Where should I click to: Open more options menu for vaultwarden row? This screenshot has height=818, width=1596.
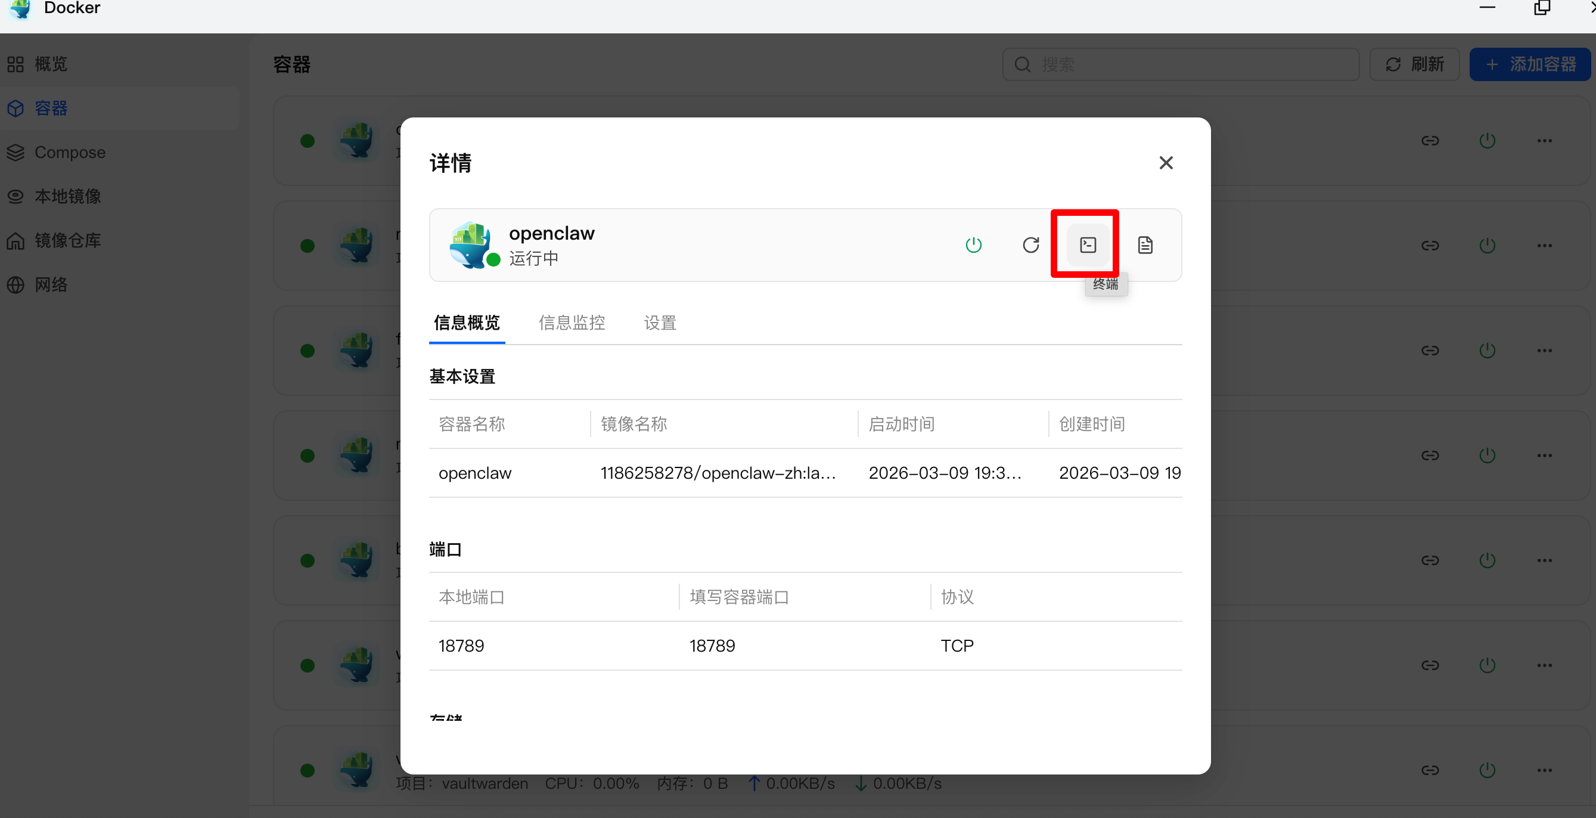[1544, 770]
